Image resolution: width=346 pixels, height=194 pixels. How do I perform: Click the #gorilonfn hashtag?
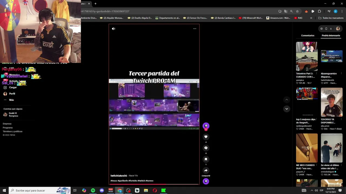point(123,181)
